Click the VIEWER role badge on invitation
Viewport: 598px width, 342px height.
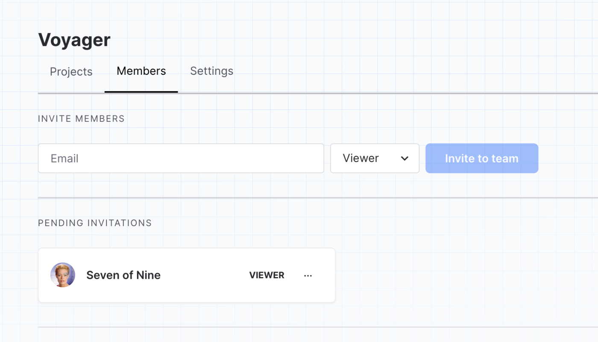[267, 275]
